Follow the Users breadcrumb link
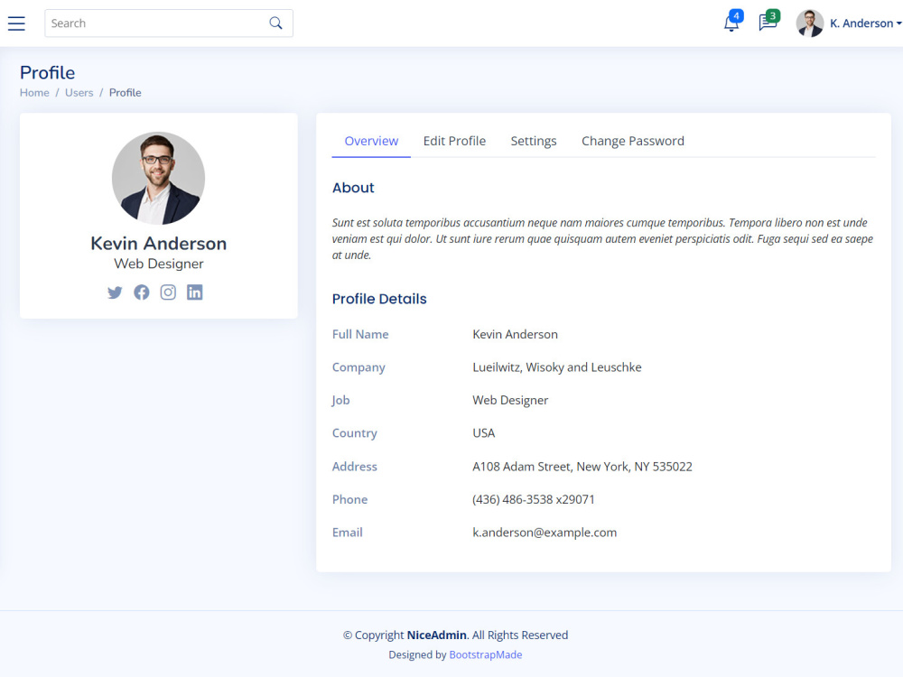Image resolution: width=903 pixels, height=677 pixels. pyautogui.click(x=79, y=93)
